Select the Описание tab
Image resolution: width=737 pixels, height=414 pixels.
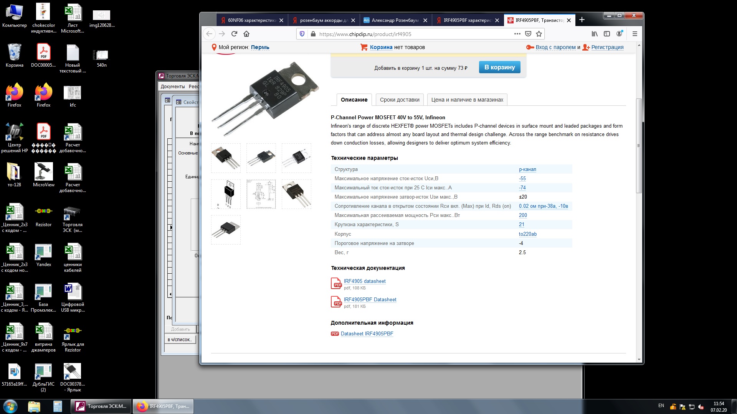click(x=354, y=100)
